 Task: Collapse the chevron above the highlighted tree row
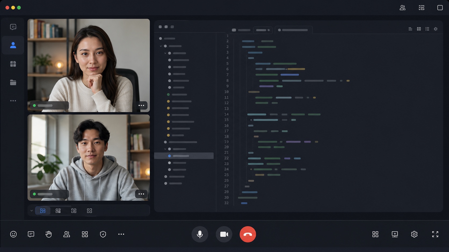point(165,149)
